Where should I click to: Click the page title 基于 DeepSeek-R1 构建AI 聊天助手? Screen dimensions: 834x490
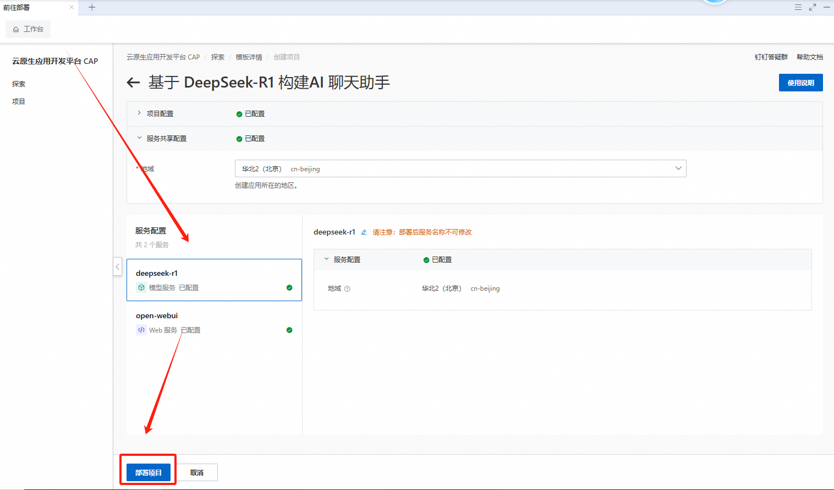tap(269, 83)
